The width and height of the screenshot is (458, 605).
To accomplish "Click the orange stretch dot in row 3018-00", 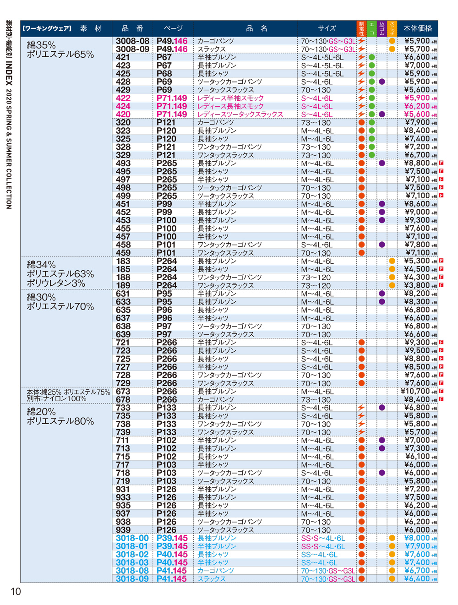I will [x=392, y=538].
